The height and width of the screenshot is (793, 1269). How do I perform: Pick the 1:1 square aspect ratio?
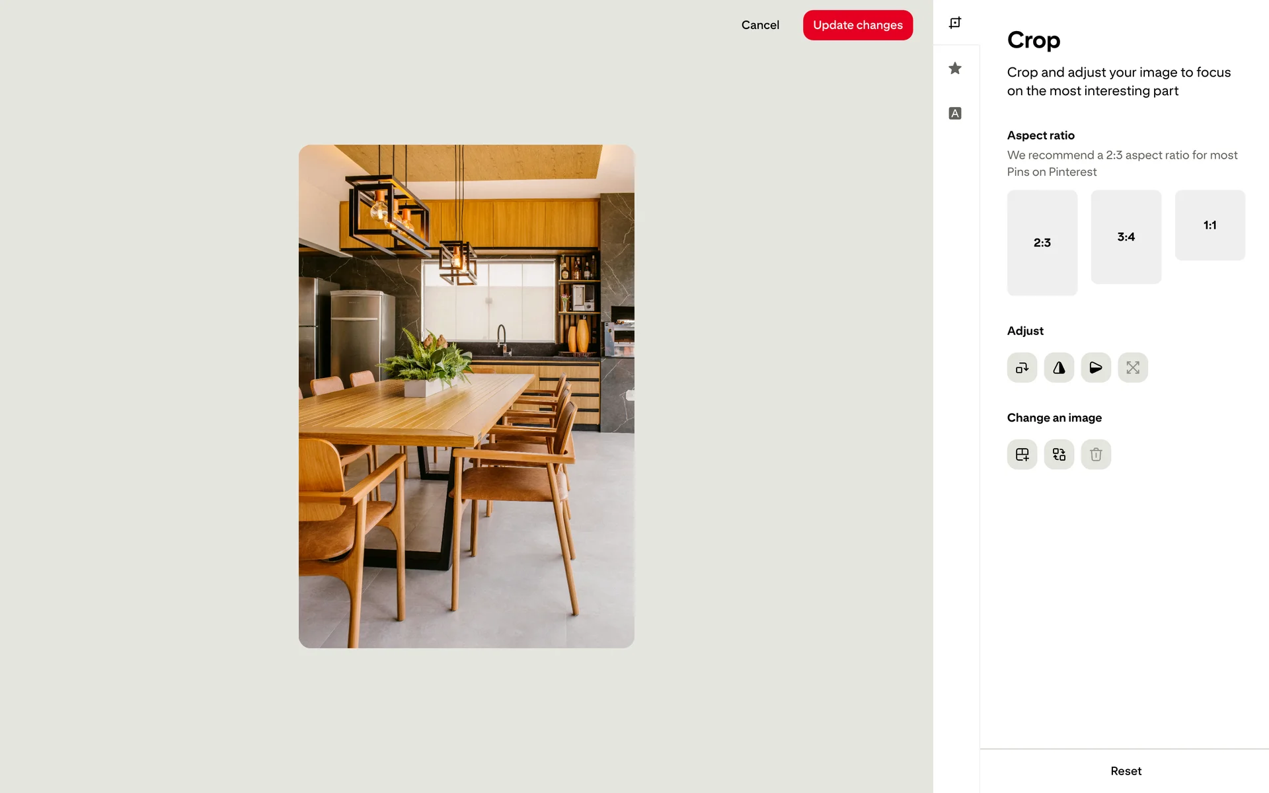coord(1210,225)
